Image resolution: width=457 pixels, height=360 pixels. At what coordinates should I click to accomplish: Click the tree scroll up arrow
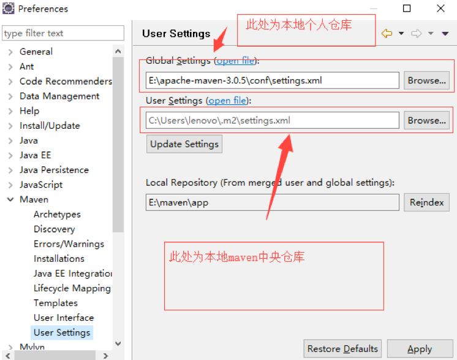tap(118, 52)
